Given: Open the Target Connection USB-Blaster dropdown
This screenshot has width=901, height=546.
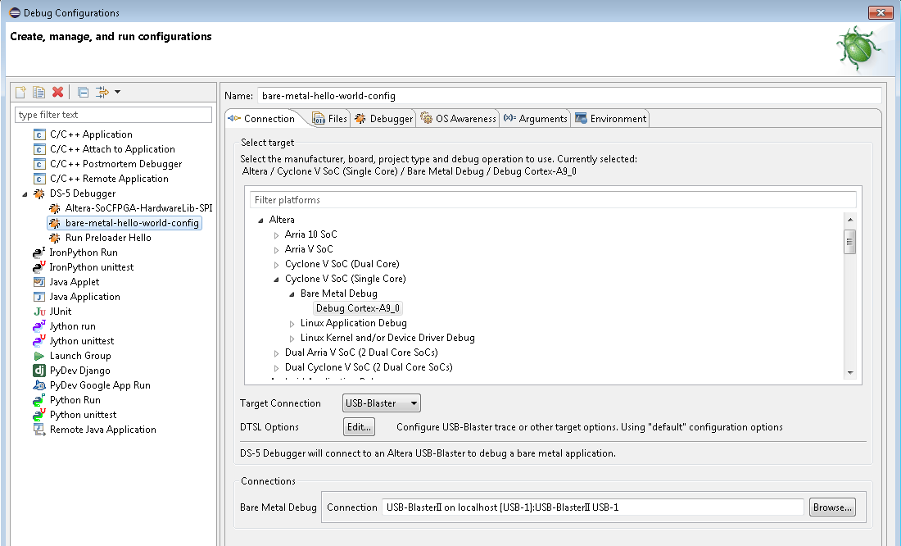Looking at the screenshot, I should pyautogui.click(x=381, y=403).
